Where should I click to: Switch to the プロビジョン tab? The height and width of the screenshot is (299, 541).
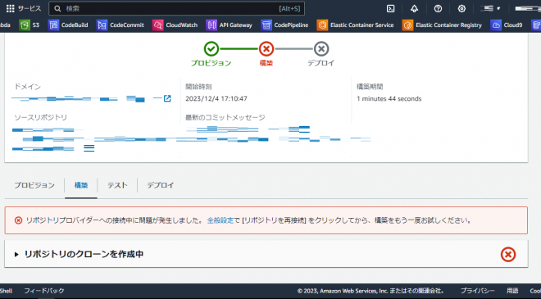(34, 185)
